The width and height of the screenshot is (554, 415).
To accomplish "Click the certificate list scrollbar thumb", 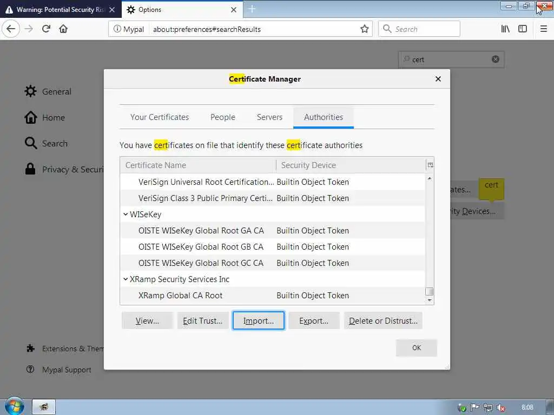I will (x=429, y=291).
